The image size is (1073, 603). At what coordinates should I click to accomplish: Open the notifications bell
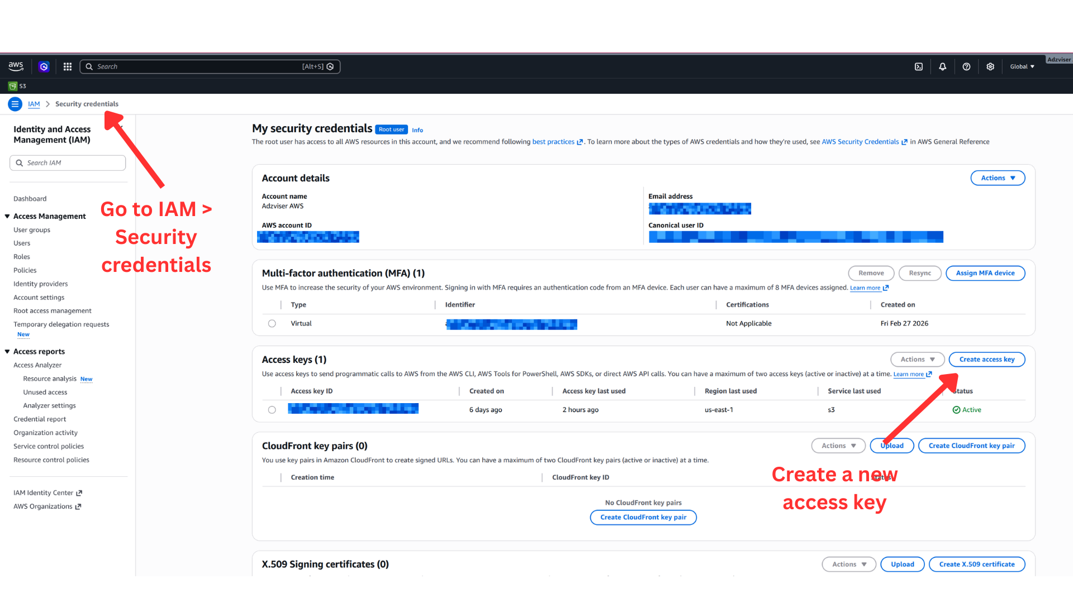[943, 66]
